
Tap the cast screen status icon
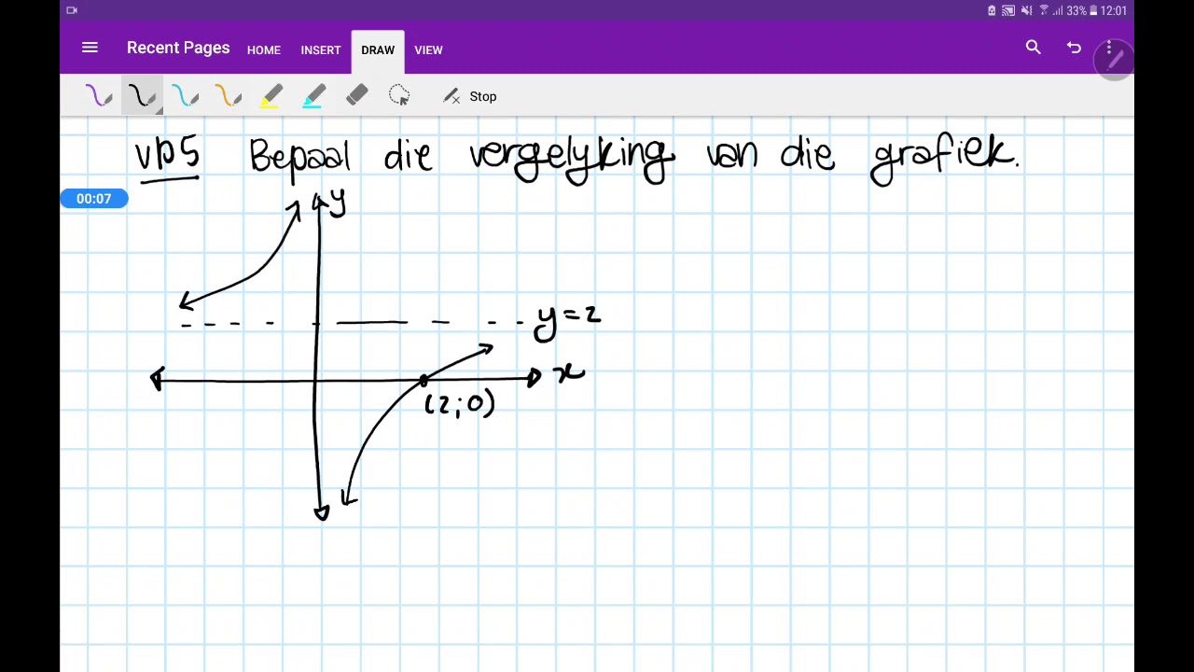tap(1008, 10)
